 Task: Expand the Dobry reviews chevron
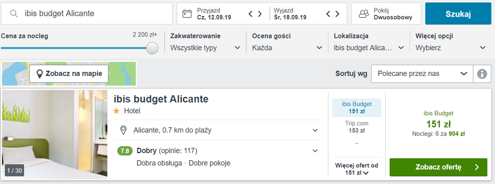point(315,151)
